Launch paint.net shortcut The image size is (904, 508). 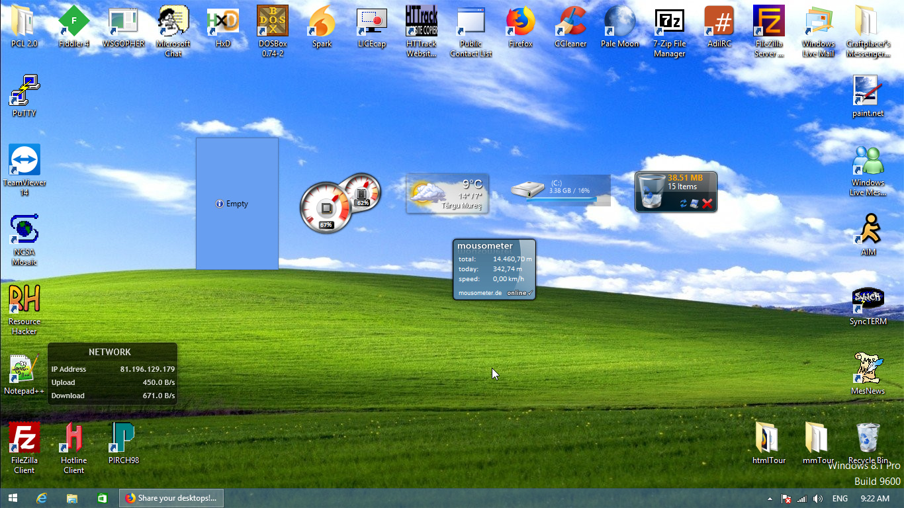click(x=868, y=97)
